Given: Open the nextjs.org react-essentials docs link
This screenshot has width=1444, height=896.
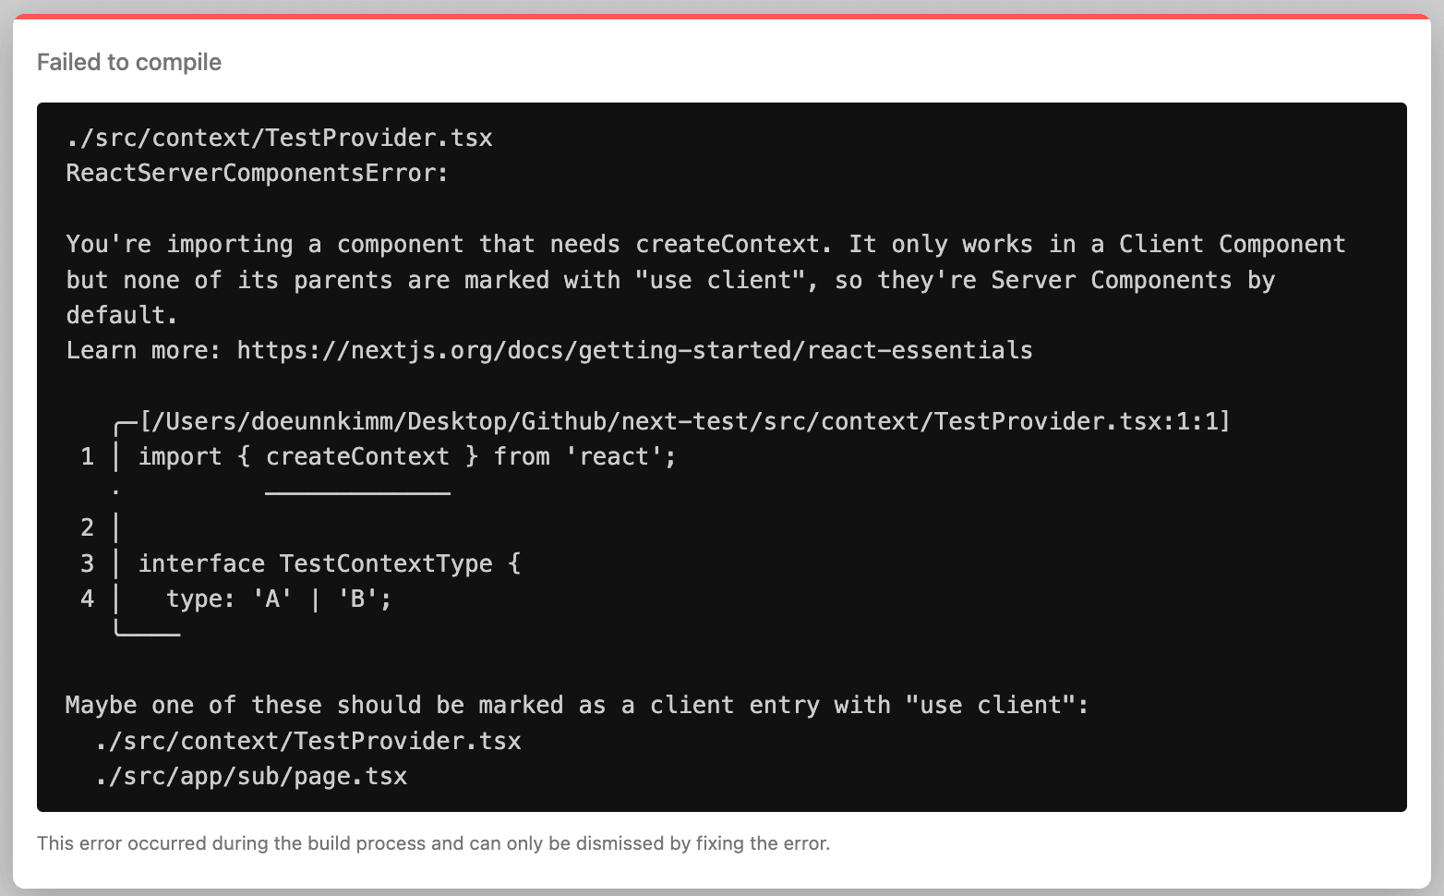Looking at the screenshot, I should (634, 350).
